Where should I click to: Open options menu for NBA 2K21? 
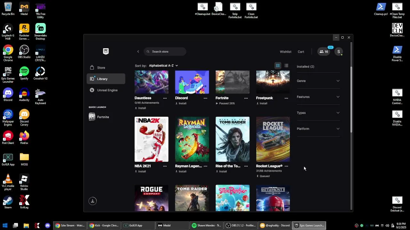pyautogui.click(x=165, y=166)
